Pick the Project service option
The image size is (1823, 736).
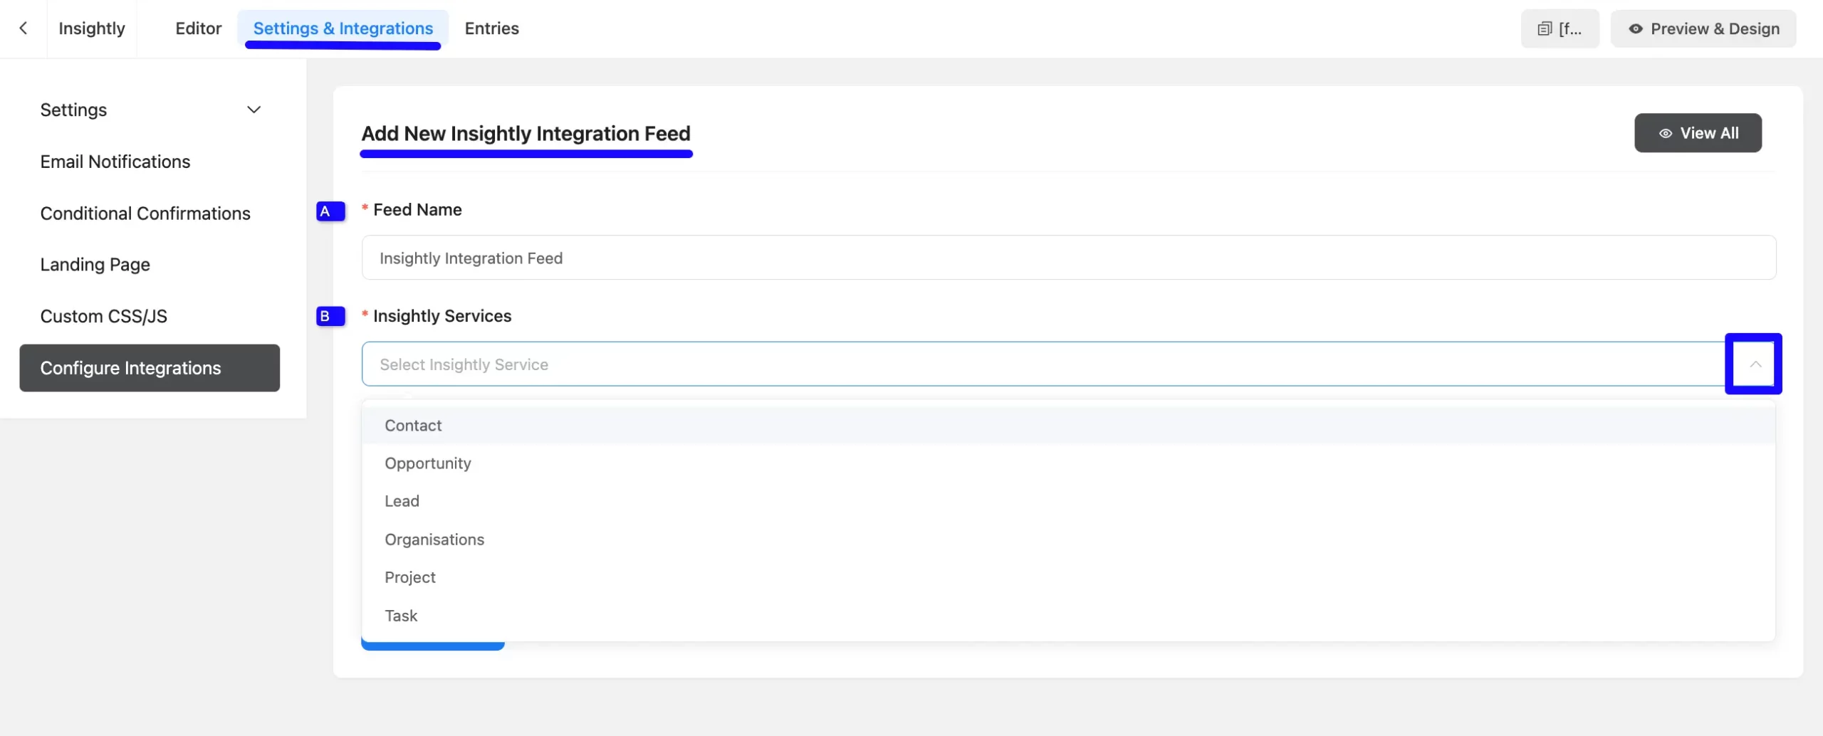[x=1068, y=577]
